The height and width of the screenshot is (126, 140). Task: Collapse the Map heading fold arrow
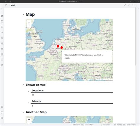pyautogui.click(x=24, y=14)
